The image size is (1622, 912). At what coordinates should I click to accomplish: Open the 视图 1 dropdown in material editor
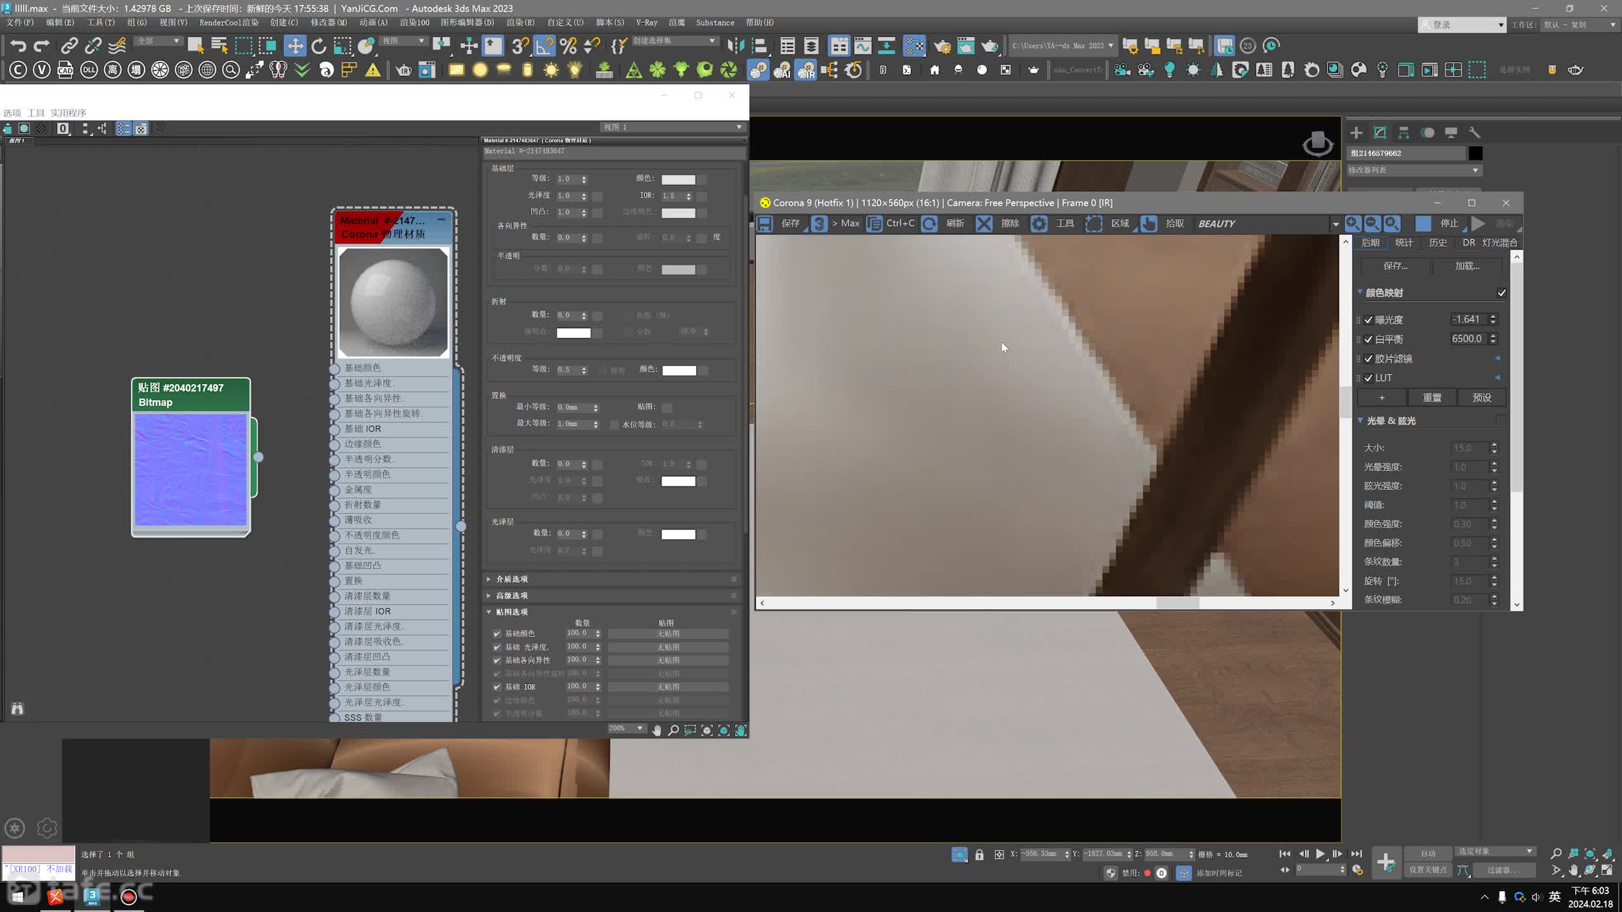tap(672, 127)
